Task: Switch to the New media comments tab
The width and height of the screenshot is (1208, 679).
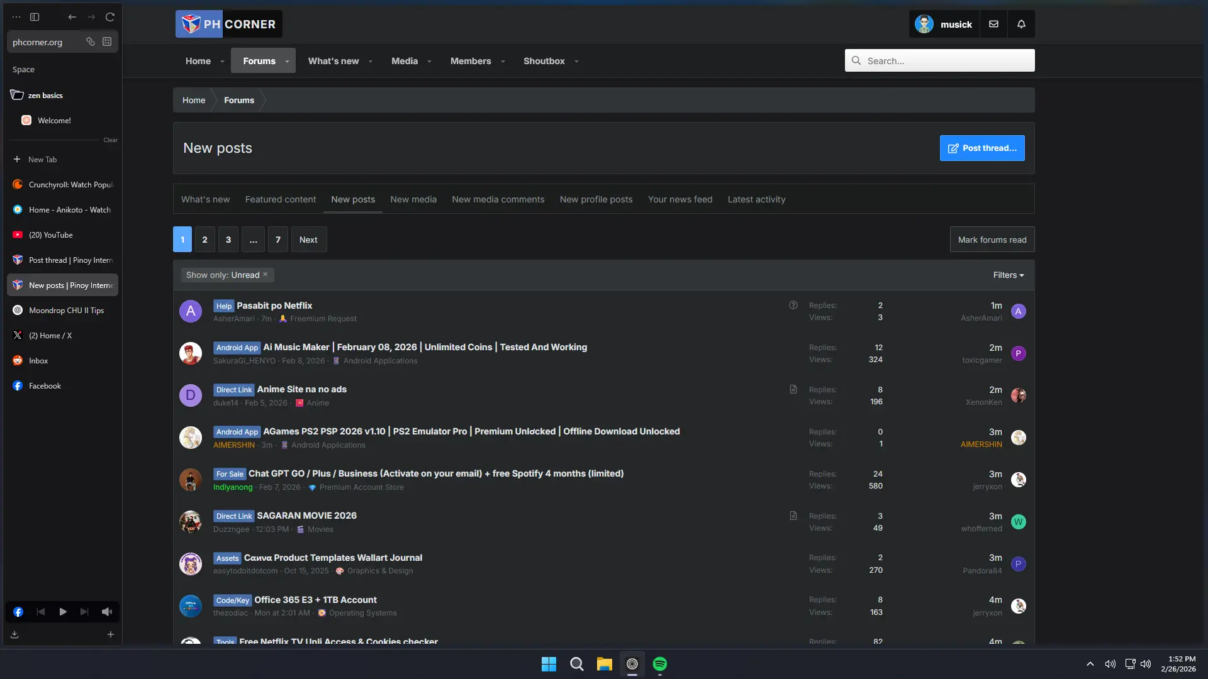Action: click(x=498, y=199)
